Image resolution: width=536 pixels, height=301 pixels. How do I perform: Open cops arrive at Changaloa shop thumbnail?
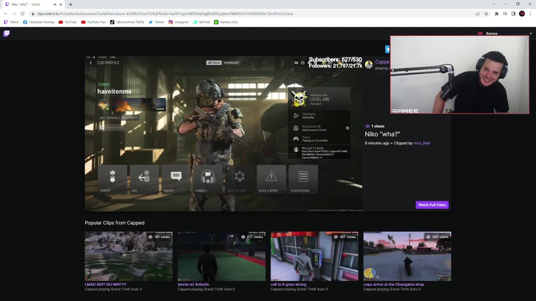pyautogui.click(x=407, y=256)
